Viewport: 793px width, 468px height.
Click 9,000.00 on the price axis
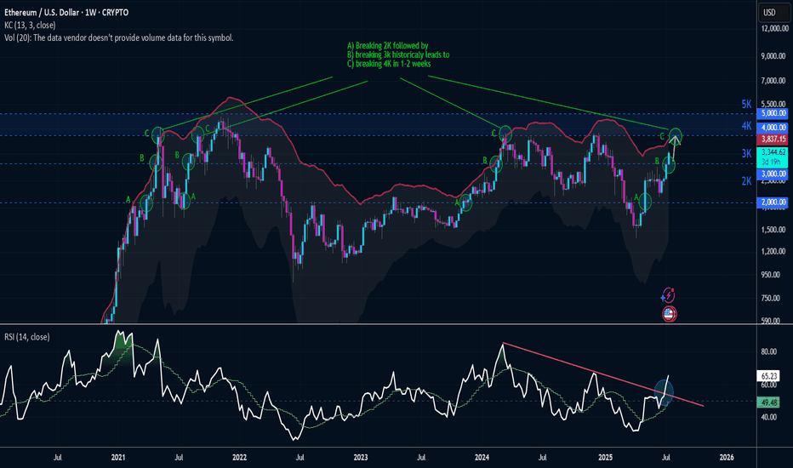(x=773, y=55)
